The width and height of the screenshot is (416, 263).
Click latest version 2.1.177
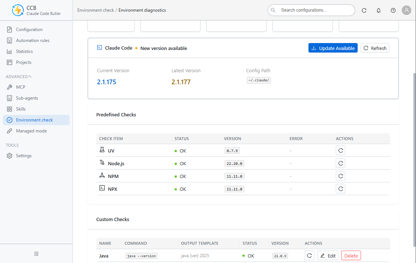[x=181, y=82]
